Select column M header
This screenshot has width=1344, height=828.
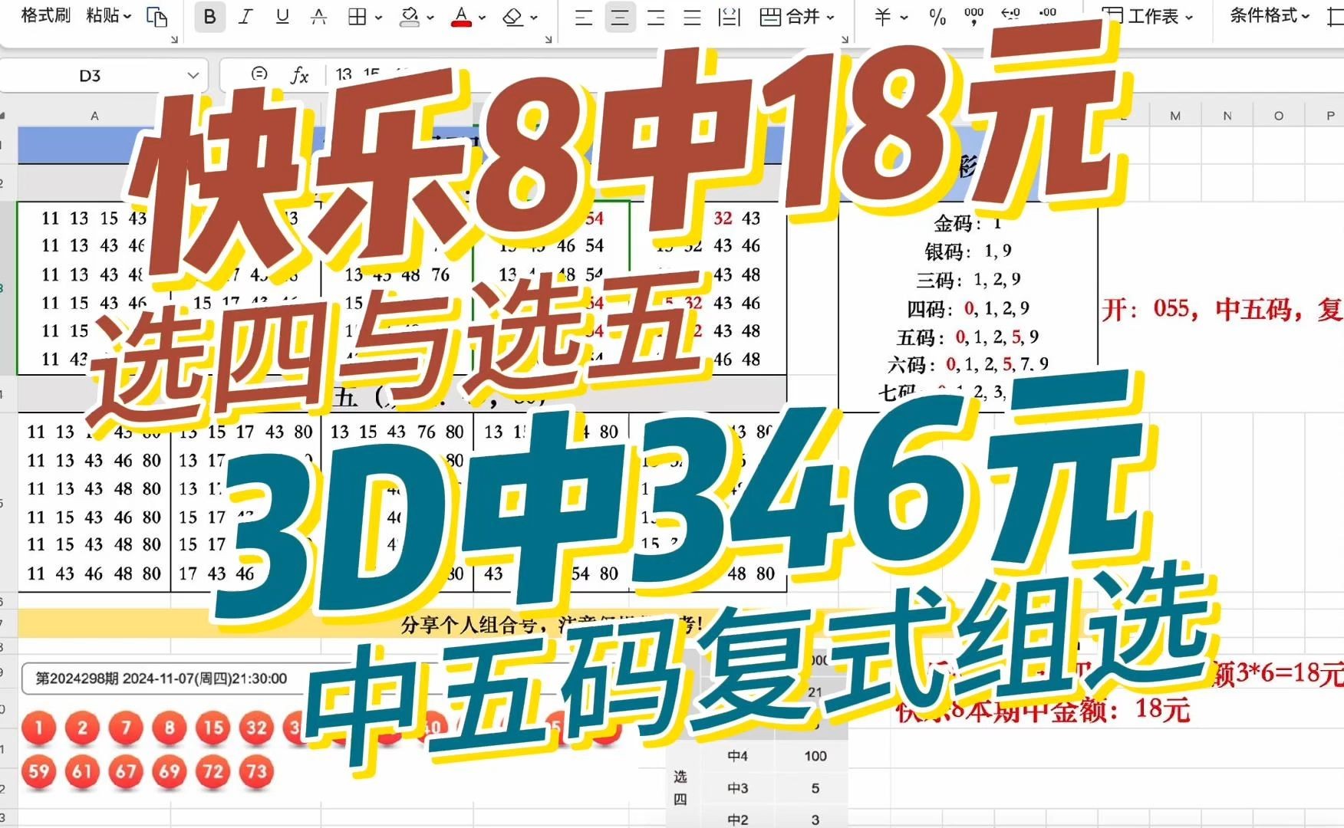click(1175, 116)
